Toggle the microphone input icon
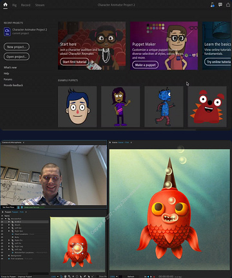 point(22,207)
